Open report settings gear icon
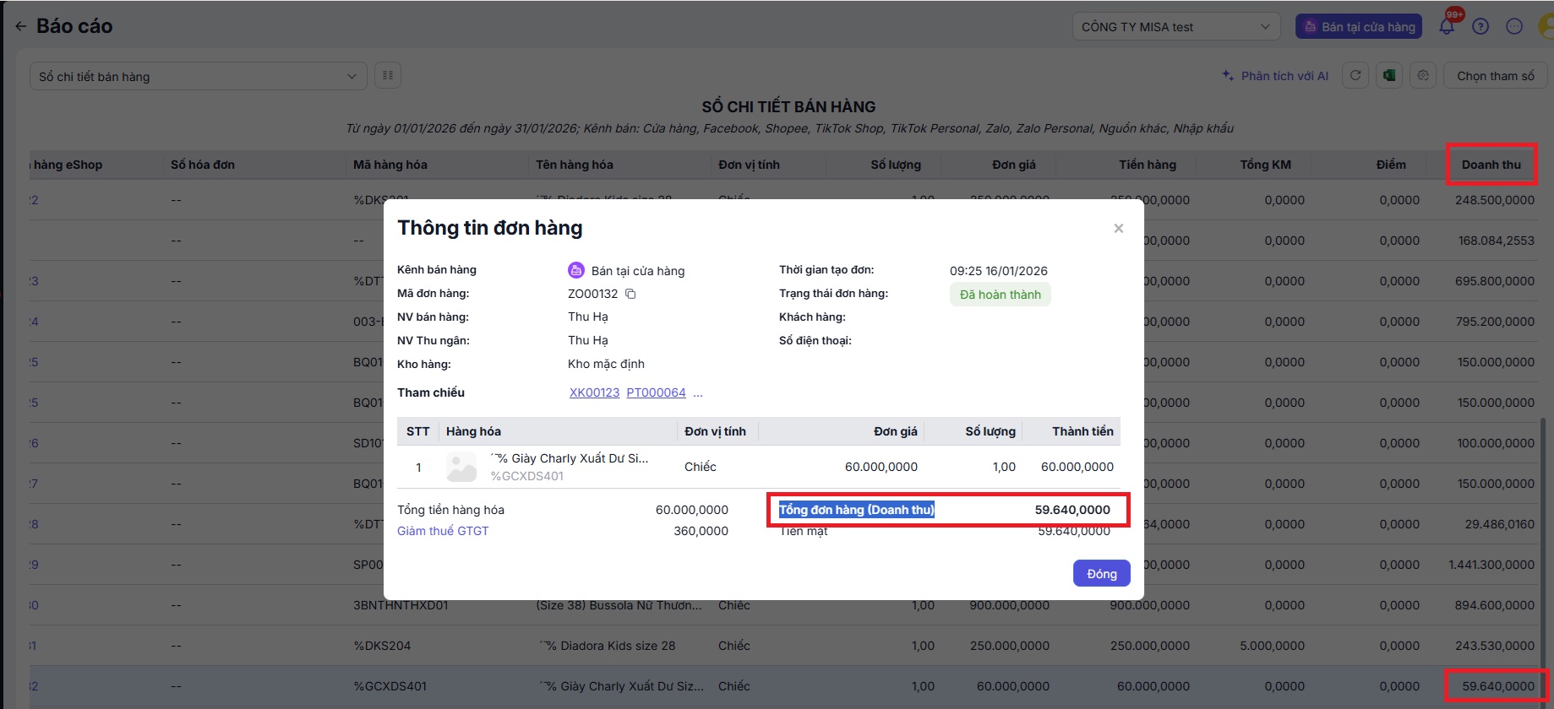The height and width of the screenshot is (709, 1554). pyautogui.click(x=1423, y=76)
